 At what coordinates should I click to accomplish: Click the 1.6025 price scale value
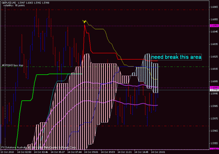[214, 56]
